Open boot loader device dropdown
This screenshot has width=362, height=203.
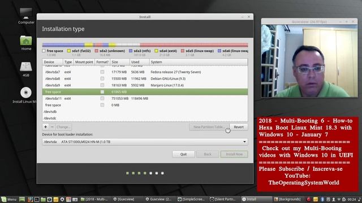pyautogui.click(x=145, y=142)
